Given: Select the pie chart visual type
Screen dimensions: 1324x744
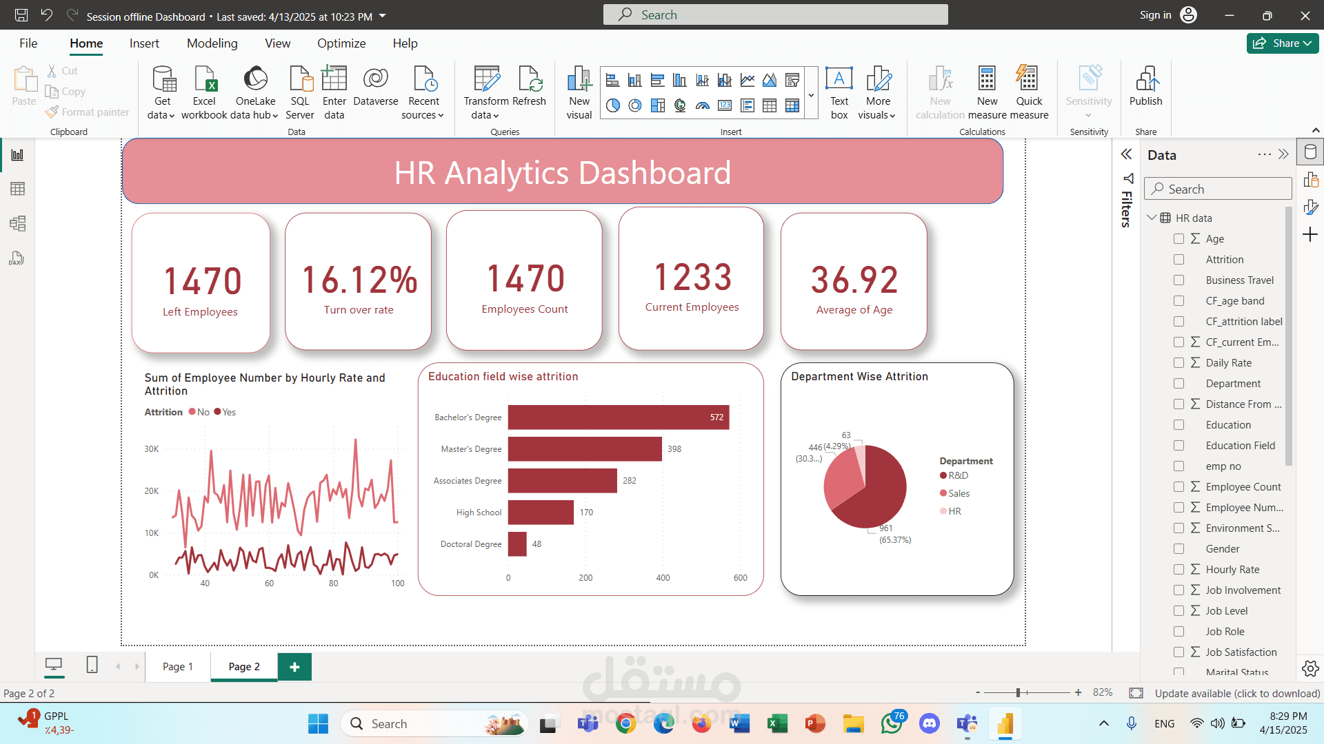Looking at the screenshot, I should [612, 105].
